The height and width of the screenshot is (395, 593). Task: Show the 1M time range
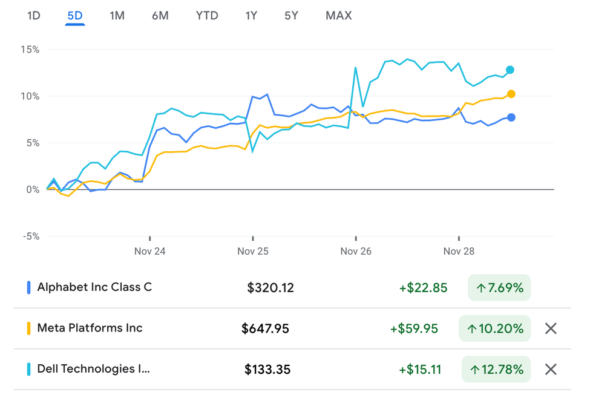click(x=117, y=16)
